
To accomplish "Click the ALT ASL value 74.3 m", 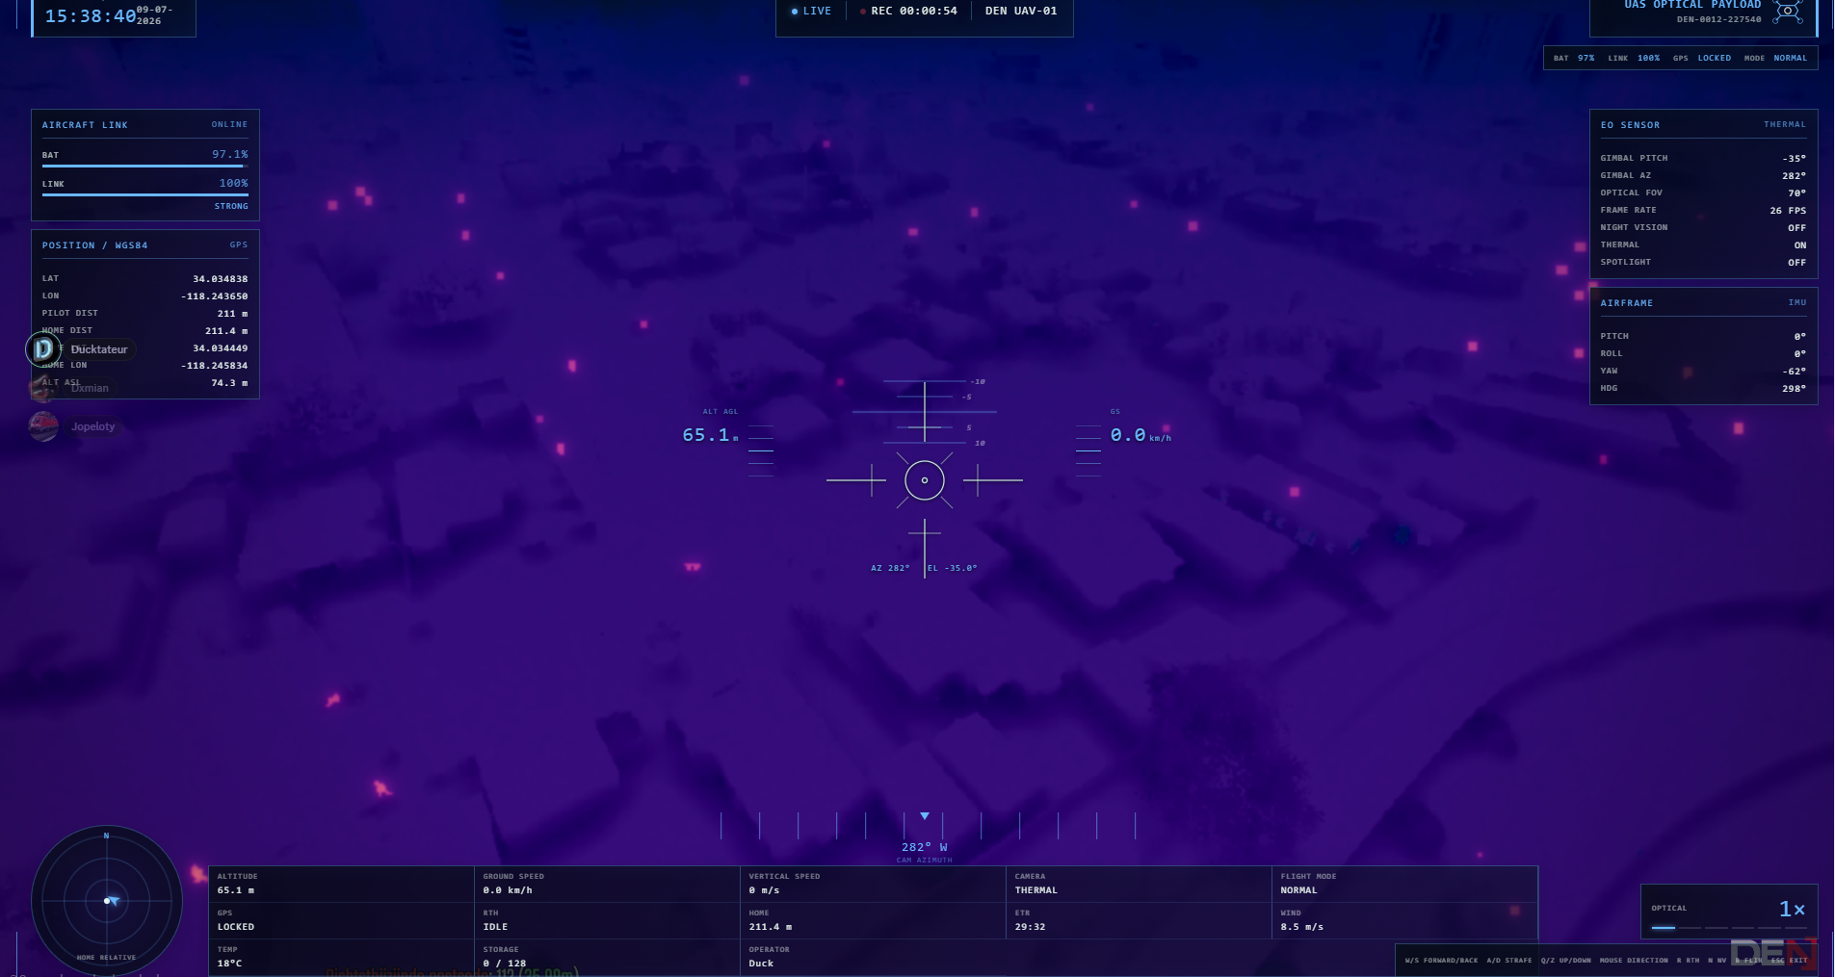I will click(229, 383).
